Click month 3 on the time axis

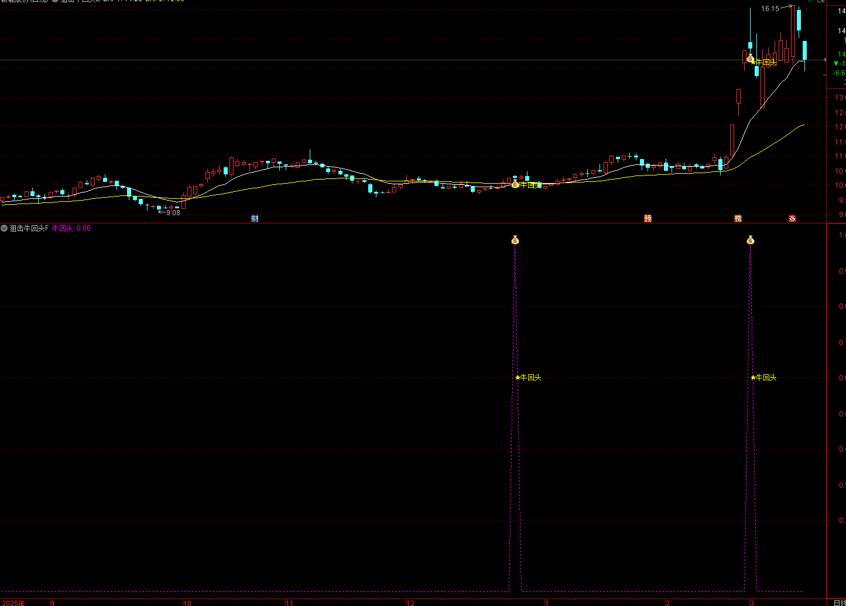752,602
